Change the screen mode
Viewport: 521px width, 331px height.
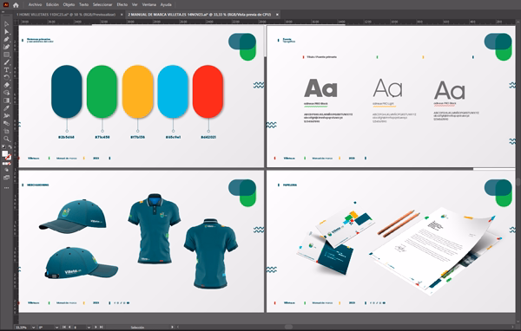pyautogui.click(x=7, y=178)
